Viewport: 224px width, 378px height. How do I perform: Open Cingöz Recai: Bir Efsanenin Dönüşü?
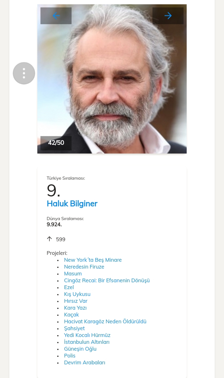click(107, 281)
